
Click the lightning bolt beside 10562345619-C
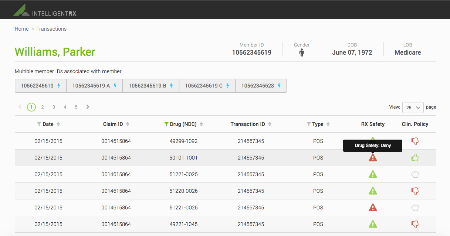tap(228, 86)
